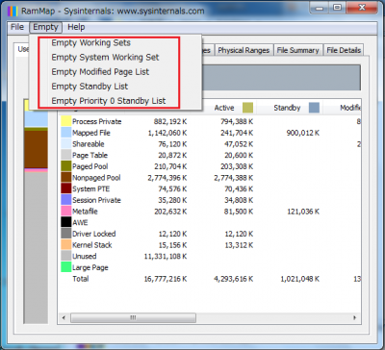Click the horizontal scrollbar right arrow
This screenshot has height=350, width=385.
pyautogui.click(x=355, y=317)
